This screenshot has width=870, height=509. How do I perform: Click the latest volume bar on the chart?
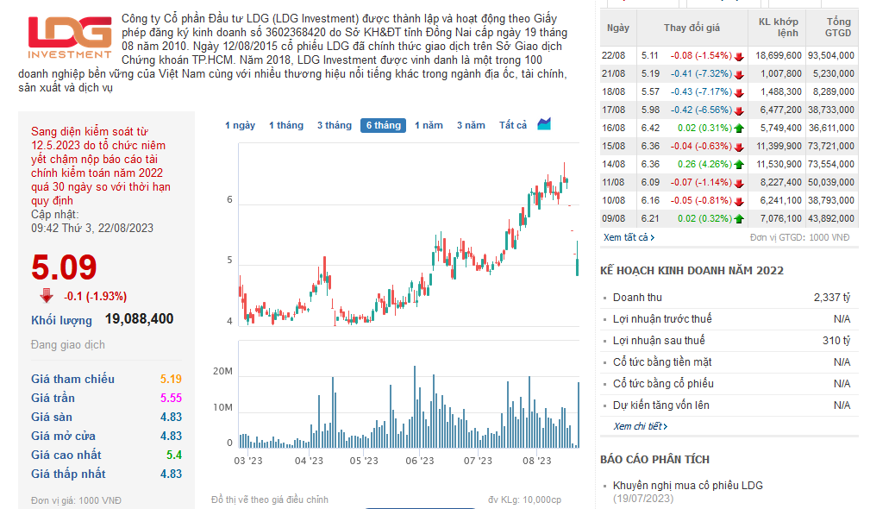579,415
